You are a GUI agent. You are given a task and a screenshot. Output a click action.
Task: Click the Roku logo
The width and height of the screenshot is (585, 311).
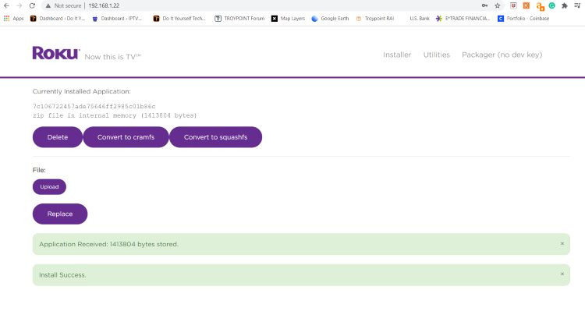click(x=56, y=53)
